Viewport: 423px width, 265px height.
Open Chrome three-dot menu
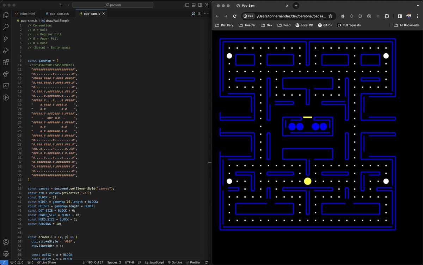tap(417, 16)
